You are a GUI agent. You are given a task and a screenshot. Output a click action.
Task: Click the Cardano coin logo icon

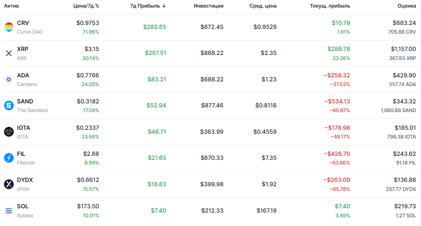coord(9,80)
